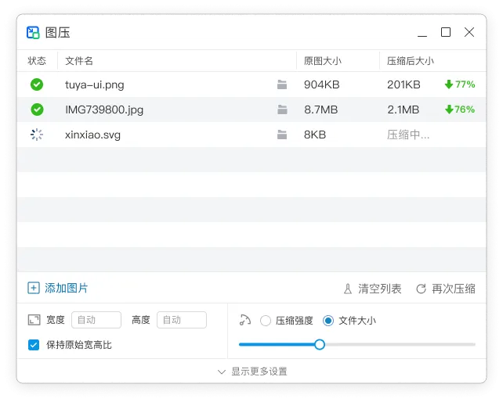The image size is (503, 402).
Task: Click the 添加图片 button
Action: point(58,288)
